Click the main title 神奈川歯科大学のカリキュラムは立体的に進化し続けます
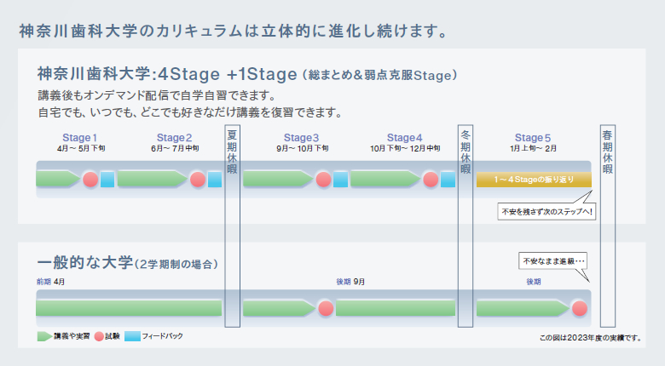Viewport: 665px width, 366px height. [233, 31]
